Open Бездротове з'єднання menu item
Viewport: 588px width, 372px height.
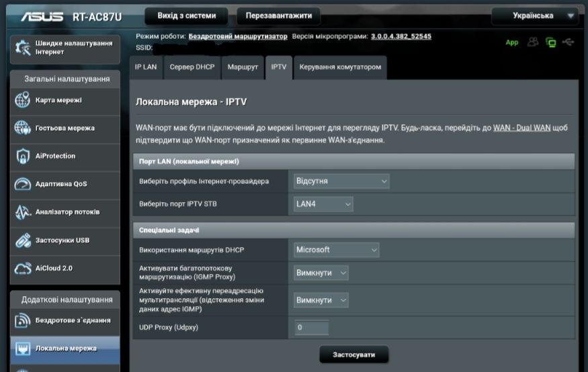(65, 321)
